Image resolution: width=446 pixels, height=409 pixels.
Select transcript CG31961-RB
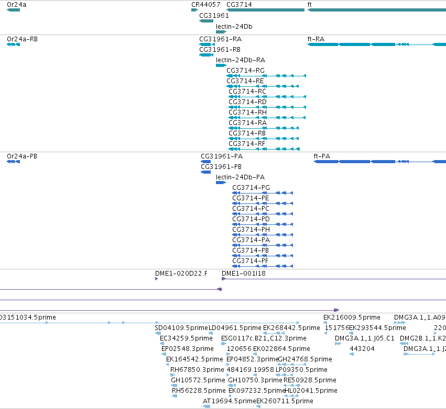coord(206,55)
